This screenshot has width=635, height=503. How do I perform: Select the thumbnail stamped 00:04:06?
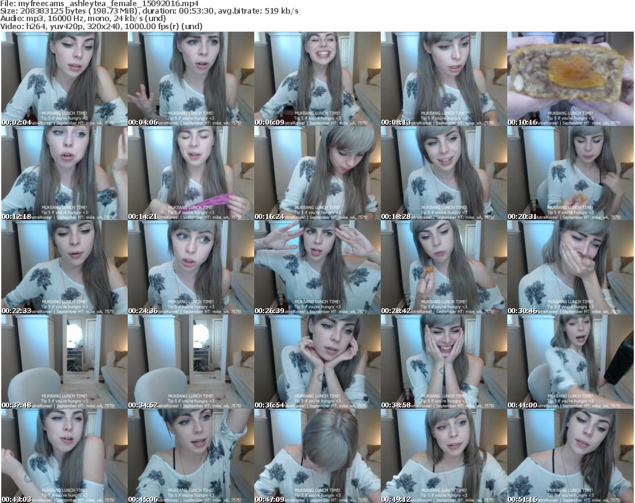(191, 79)
